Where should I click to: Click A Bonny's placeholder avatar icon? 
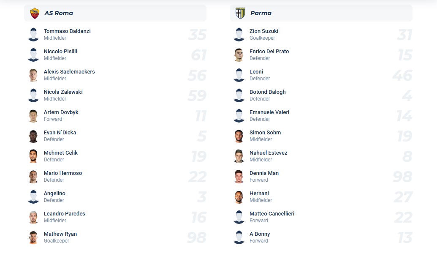[x=239, y=237]
